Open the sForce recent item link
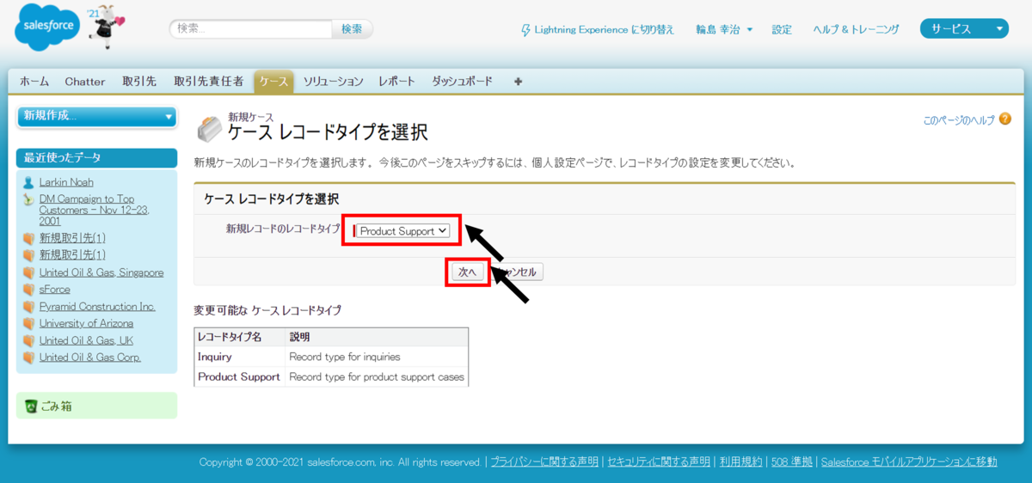The image size is (1032, 483). coord(54,290)
